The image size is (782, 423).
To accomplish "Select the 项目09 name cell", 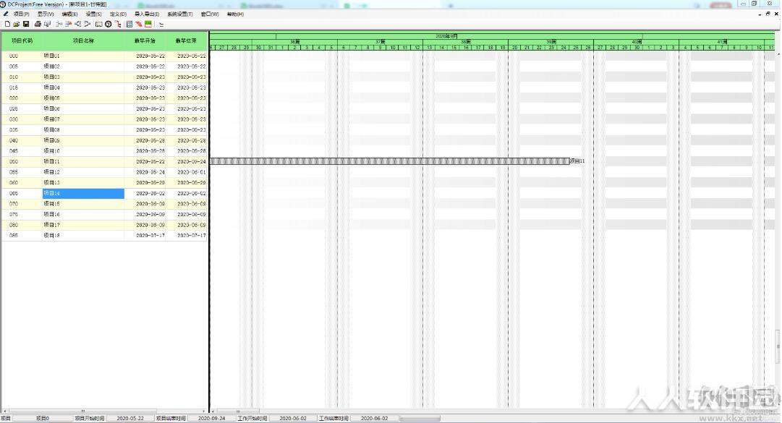I will click(x=83, y=140).
